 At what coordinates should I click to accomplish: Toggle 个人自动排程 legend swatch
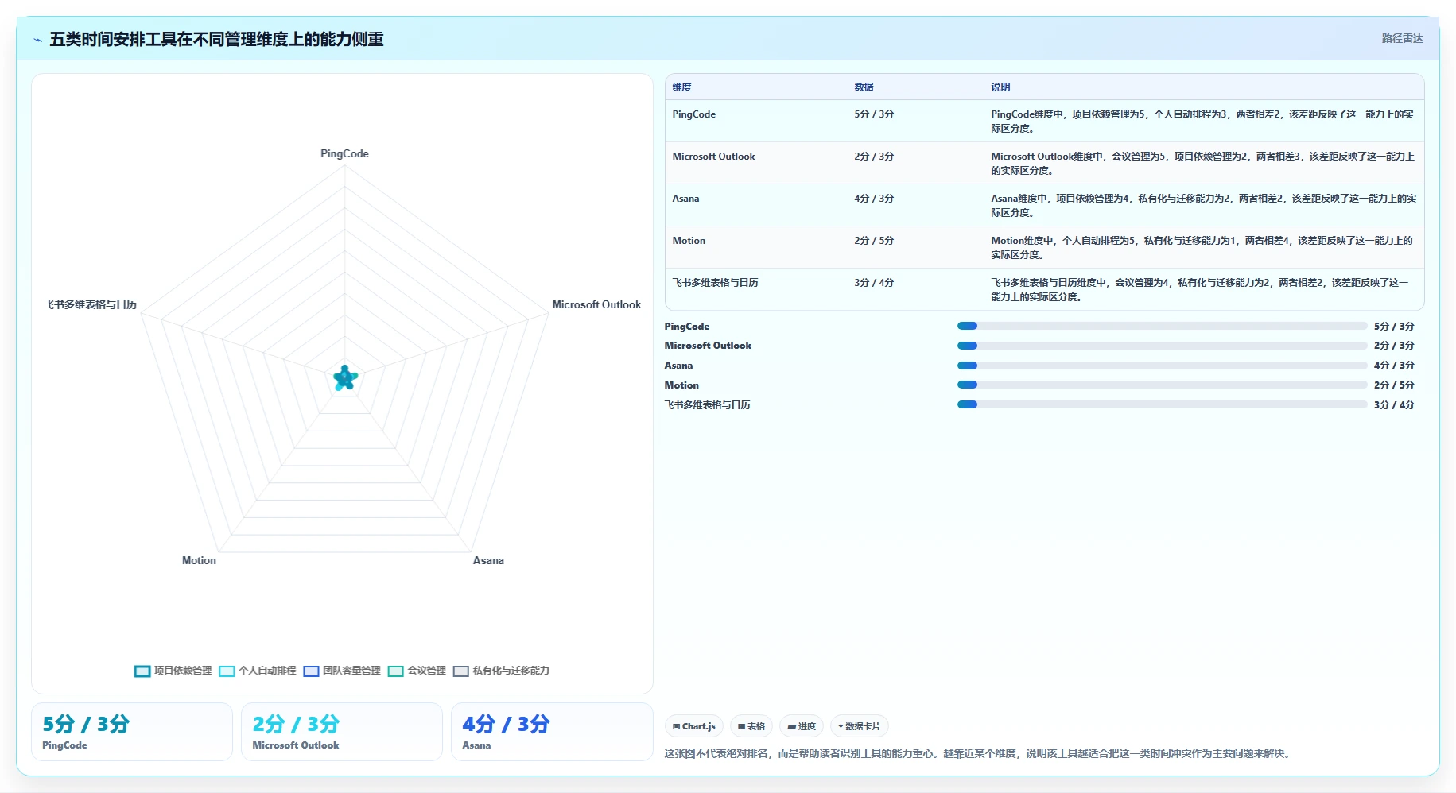227,671
